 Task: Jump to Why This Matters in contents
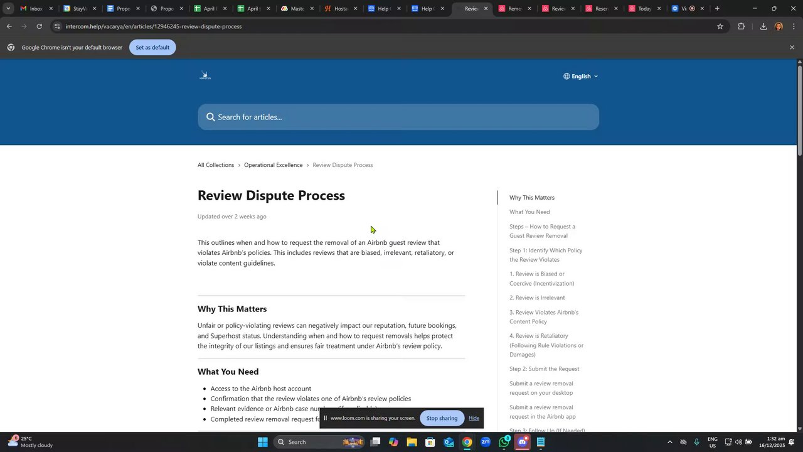532,198
